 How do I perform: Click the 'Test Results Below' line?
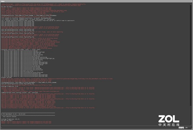[x=8, y=116]
